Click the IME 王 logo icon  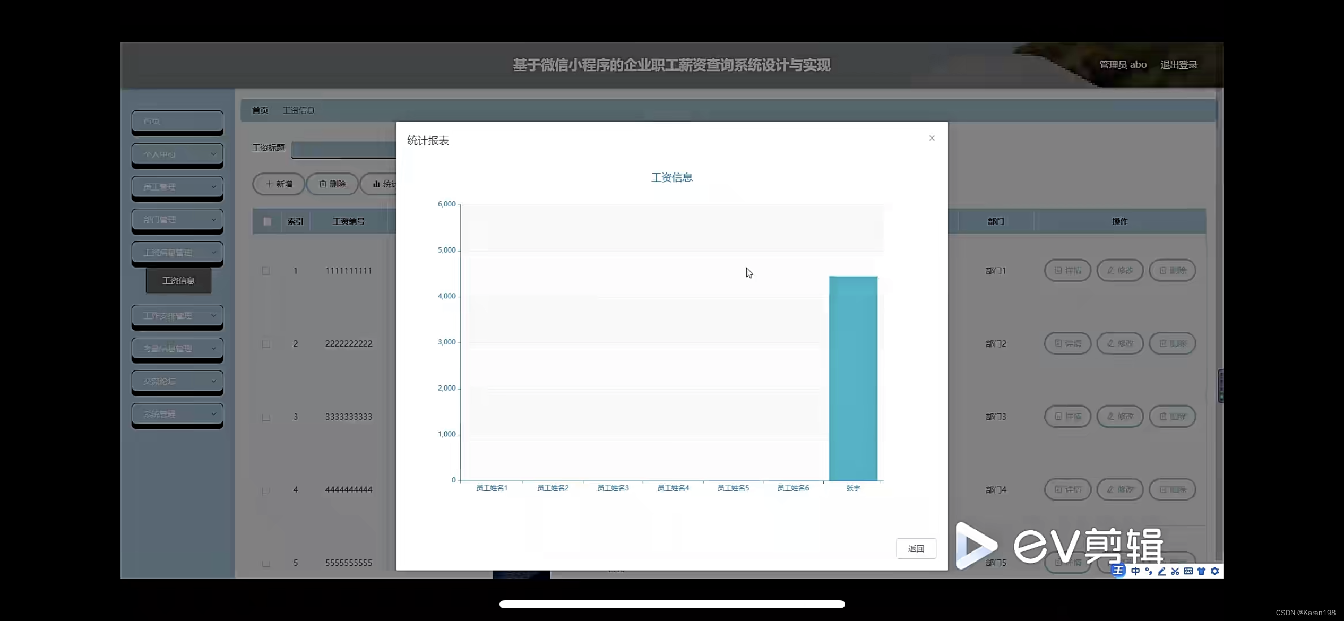(x=1118, y=571)
